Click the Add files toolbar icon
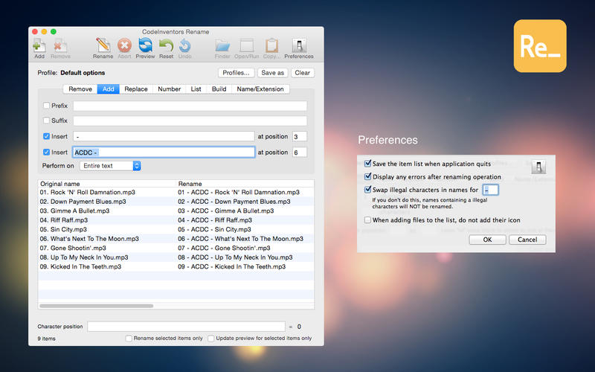Viewport: 595px width, 372px height. (39, 46)
